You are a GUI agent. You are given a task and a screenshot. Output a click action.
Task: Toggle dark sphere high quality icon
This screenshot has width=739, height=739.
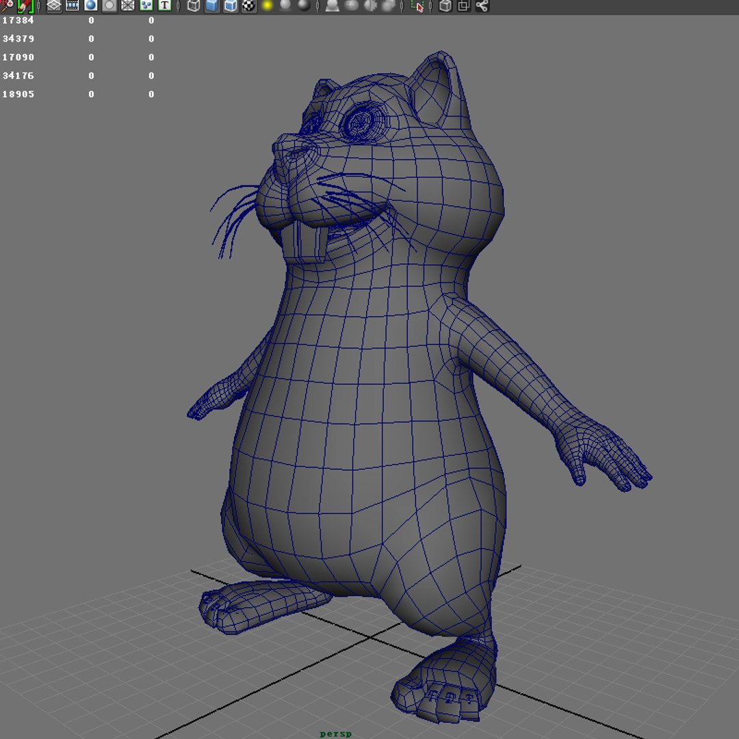tap(304, 5)
